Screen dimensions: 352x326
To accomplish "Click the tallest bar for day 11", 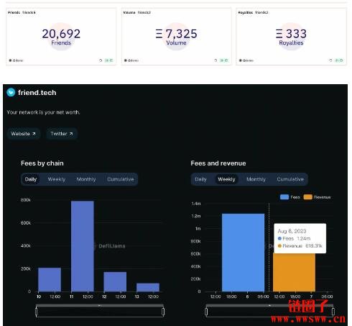I will pos(83,246).
